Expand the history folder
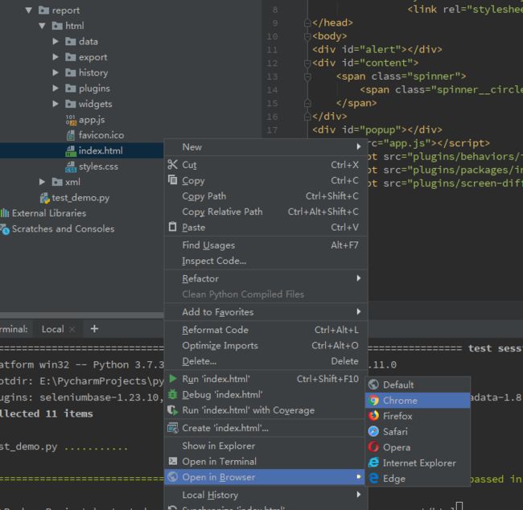This screenshot has height=510, width=523. click(x=56, y=72)
